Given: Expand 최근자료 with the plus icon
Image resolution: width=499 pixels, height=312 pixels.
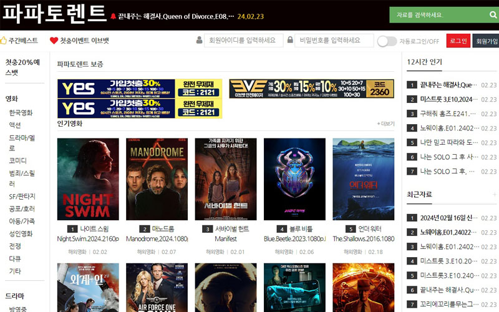Looking at the screenshot, I should click(x=495, y=195).
